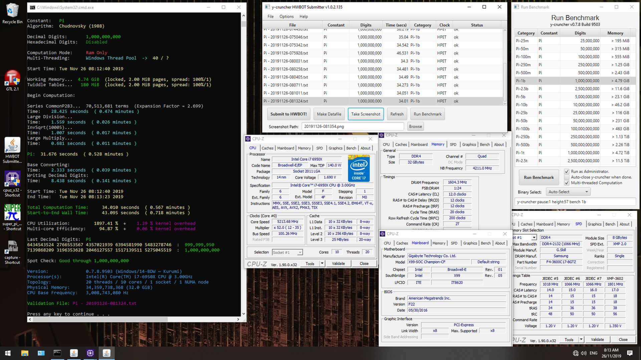The height and width of the screenshot is (360, 641).
Task: Click Run Benchmark button in HWBOT Submitter
Action: [x=427, y=114]
